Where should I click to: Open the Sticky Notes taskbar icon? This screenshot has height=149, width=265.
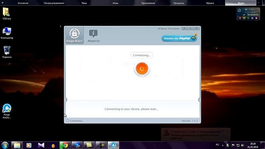pos(89,145)
